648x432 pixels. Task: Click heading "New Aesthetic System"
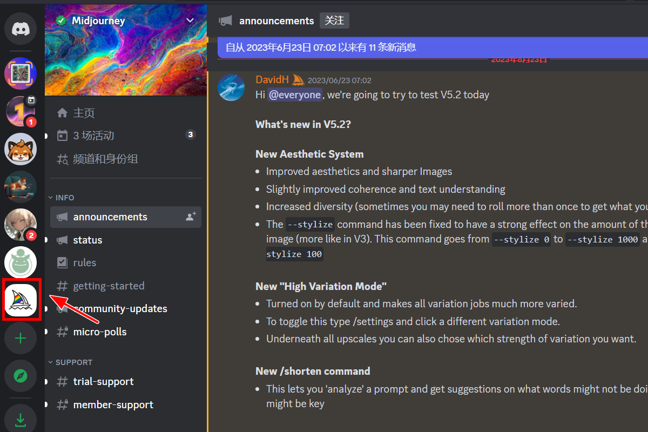tap(309, 154)
